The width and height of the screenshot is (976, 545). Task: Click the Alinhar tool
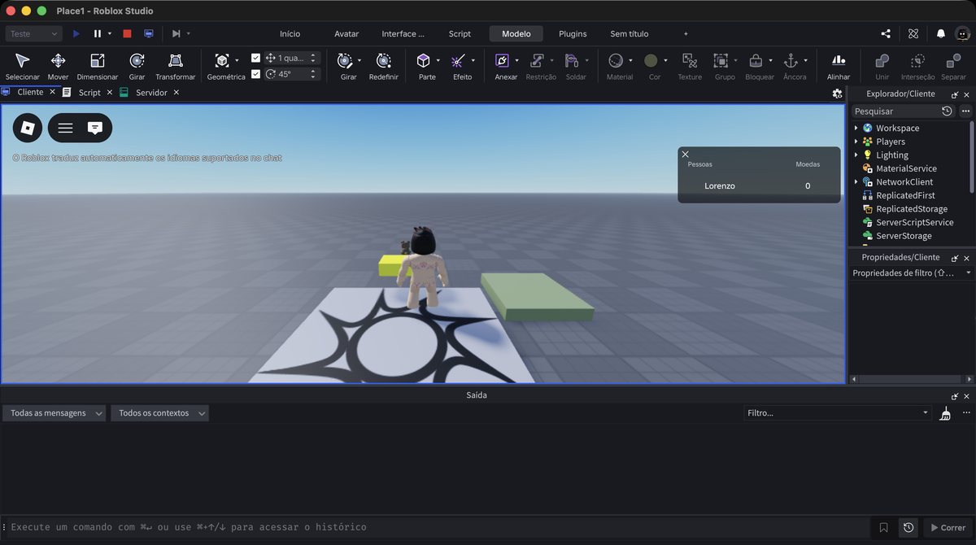tap(839, 61)
